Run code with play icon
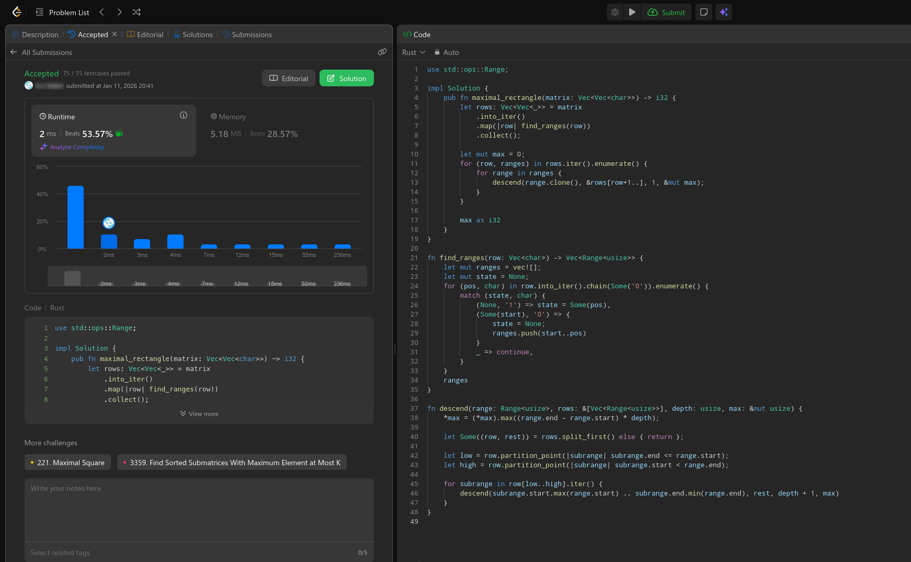Image resolution: width=911 pixels, height=562 pixels. pos(632,12)
